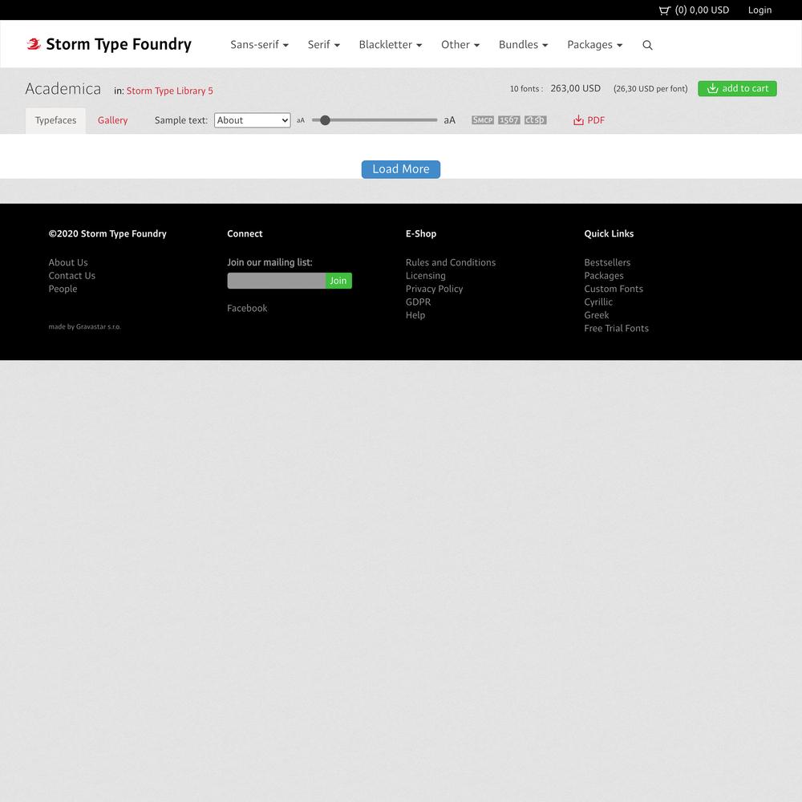802x802 pixels.
Task: Click the 263,00 USD price text
Action: tap(575, 88)
